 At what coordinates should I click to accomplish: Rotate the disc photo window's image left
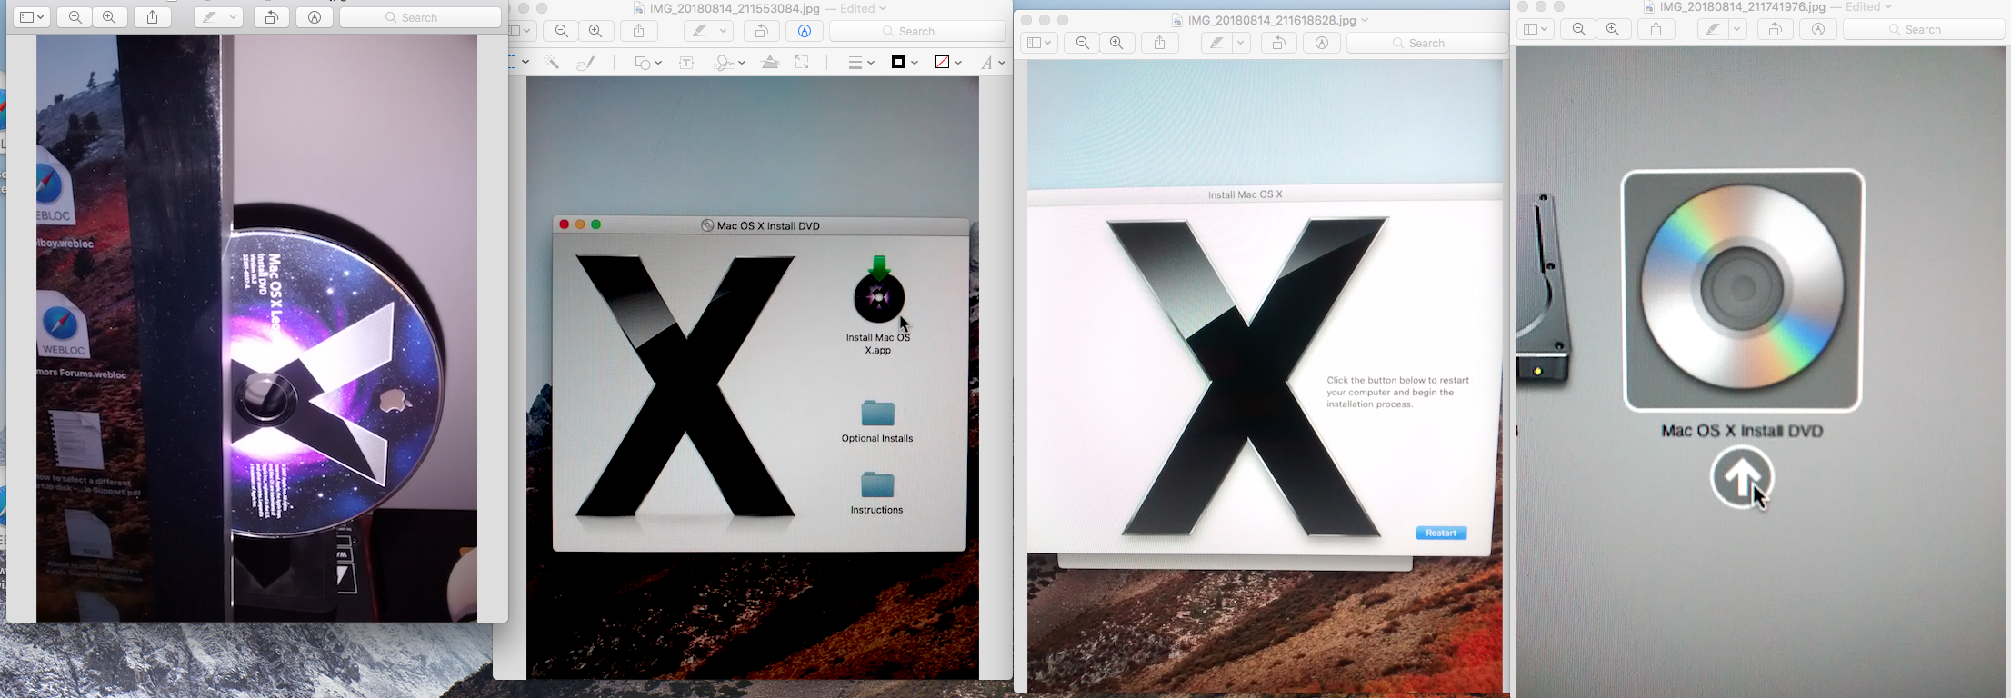pyautogui.click(x=272, y=17)
